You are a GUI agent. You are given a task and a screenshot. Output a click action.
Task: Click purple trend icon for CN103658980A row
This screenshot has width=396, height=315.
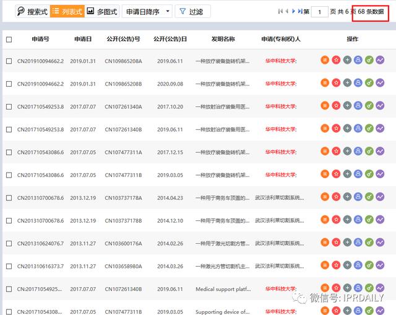[x=380, y=265]
